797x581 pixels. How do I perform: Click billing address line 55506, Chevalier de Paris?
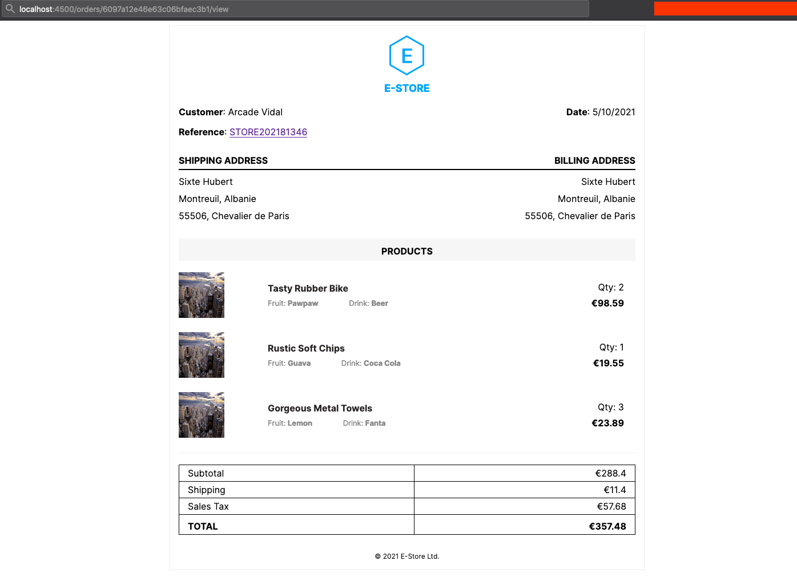pyautogui.click(x=580, y=216)
